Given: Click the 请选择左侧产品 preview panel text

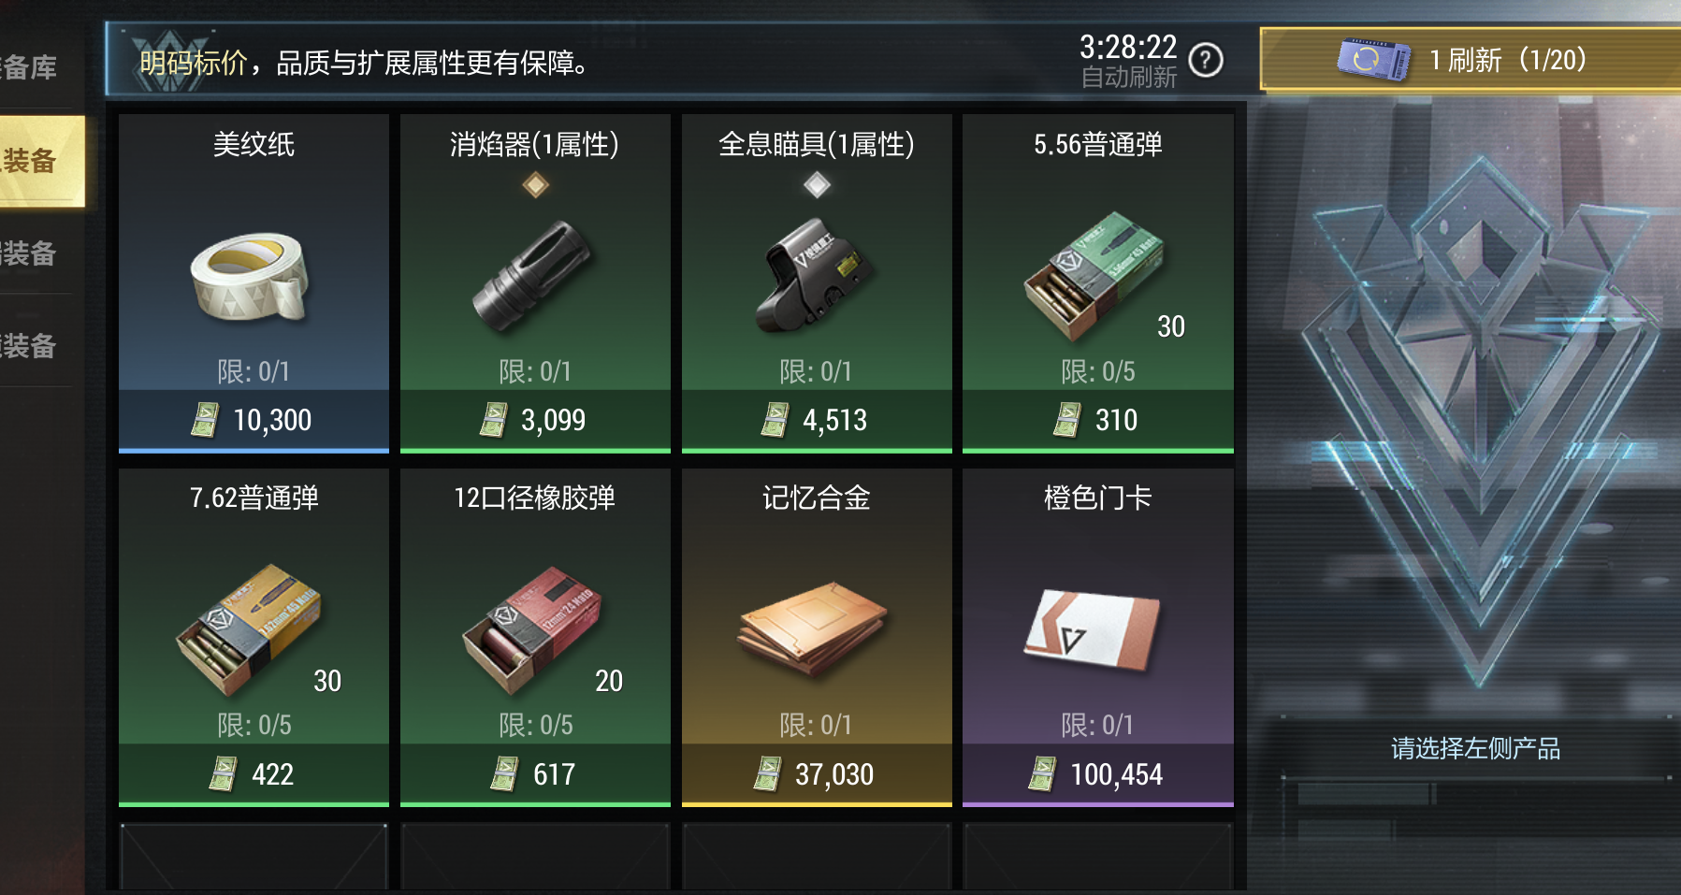Looking at the screenshot, I should click(1475, 748).
